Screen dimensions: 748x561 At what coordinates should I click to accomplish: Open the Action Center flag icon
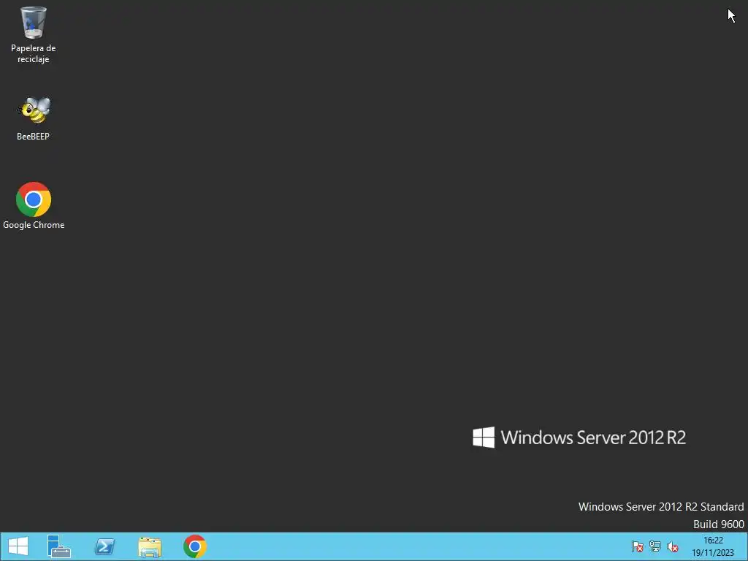point(637,546)
